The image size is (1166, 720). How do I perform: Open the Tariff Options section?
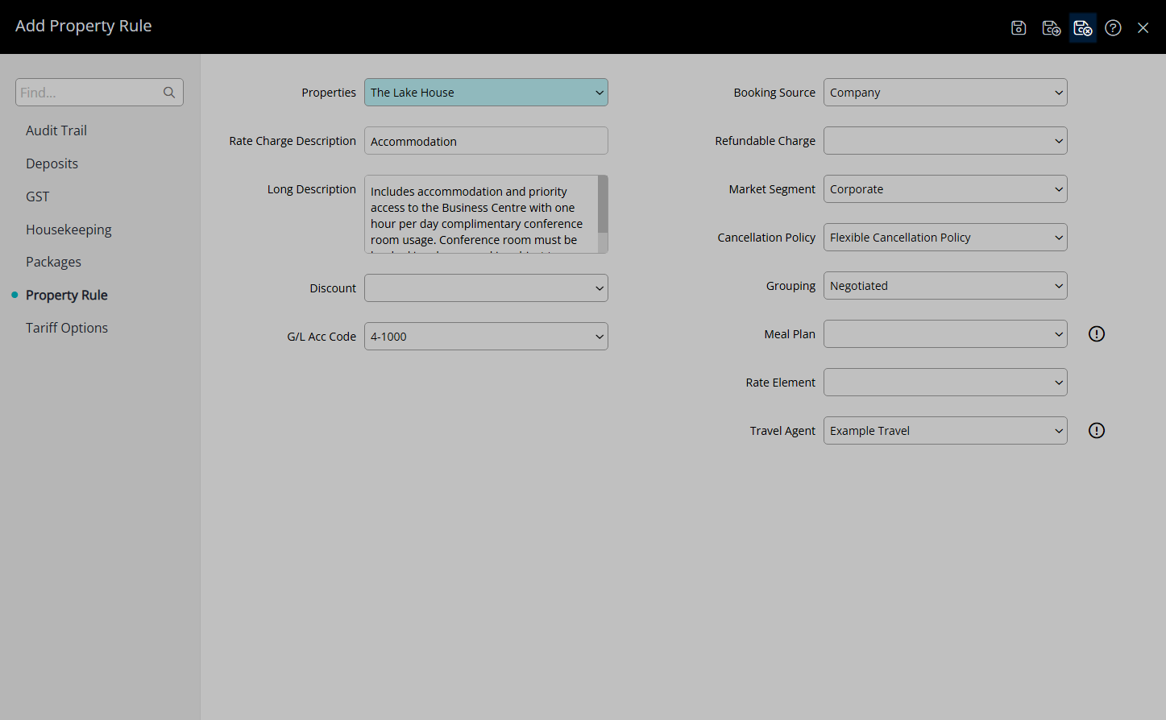coord(67,328)
